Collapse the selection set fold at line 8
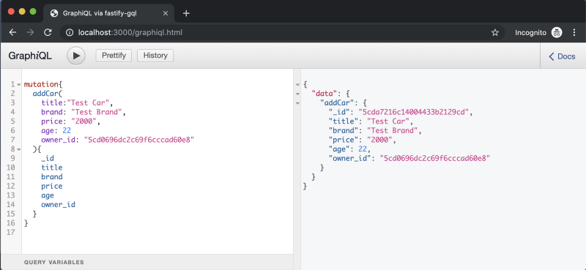 [x=19, y=150]
